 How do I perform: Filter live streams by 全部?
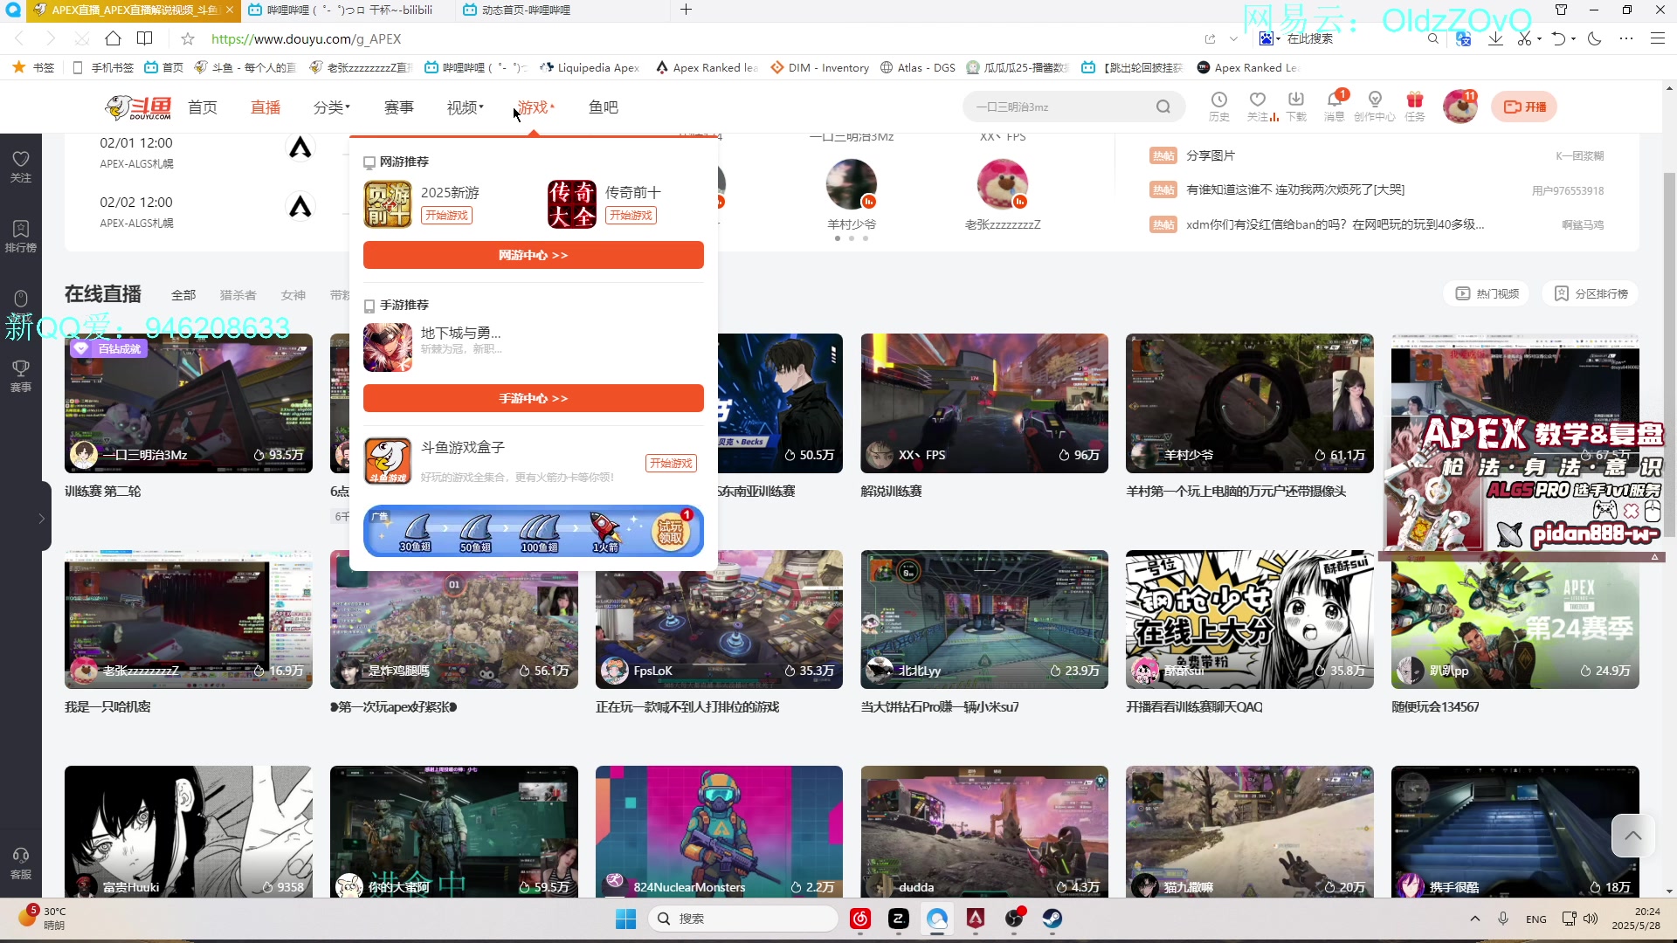(183, 295)
